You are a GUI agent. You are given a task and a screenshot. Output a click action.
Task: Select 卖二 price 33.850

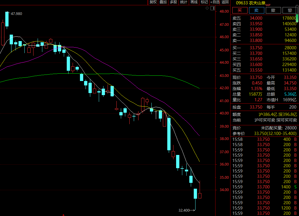click(256, 35)
